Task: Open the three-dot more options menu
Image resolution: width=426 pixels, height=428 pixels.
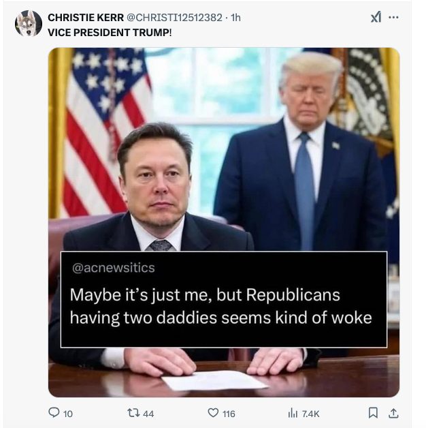Action: pyautogui.click(x=393, y=17)
